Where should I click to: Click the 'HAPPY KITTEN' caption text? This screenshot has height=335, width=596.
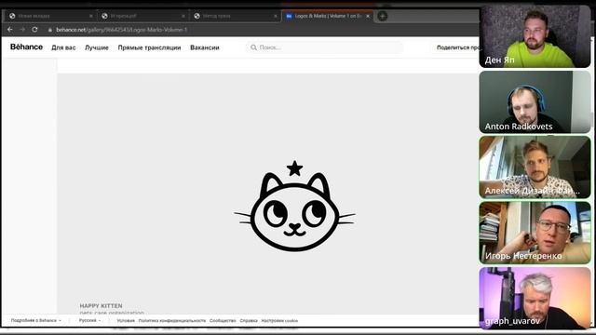[101, 306]
